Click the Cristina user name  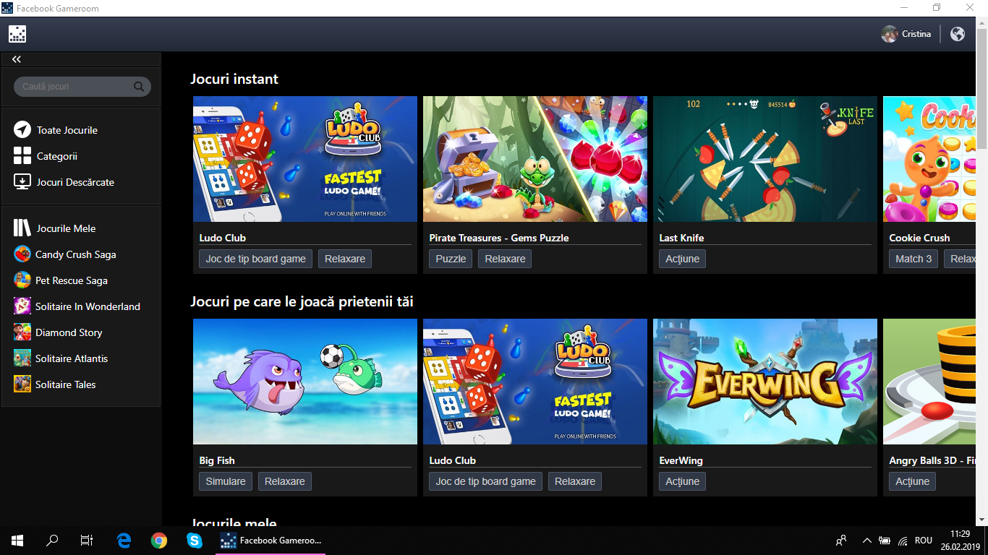pos(916,34)
